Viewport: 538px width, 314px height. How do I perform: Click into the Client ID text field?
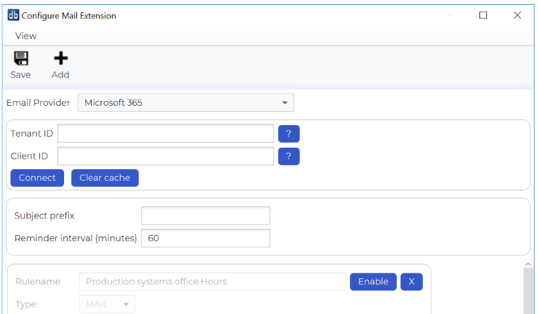click(x=165, y=157)
